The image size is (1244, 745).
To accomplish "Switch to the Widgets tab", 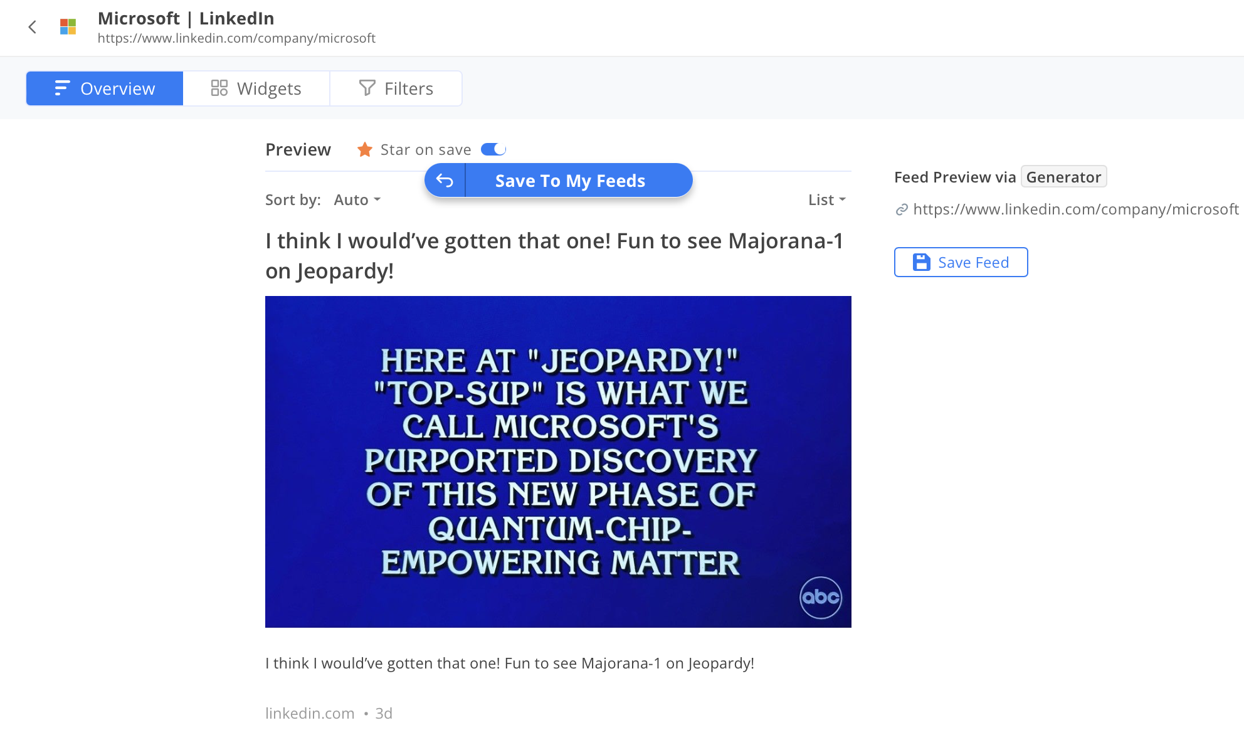I will click(256, 88).
